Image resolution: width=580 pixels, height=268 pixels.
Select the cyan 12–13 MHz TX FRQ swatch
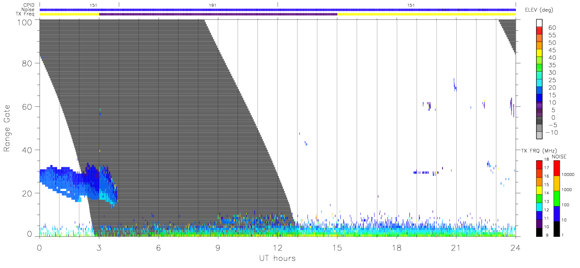click(x=539, y=206)
